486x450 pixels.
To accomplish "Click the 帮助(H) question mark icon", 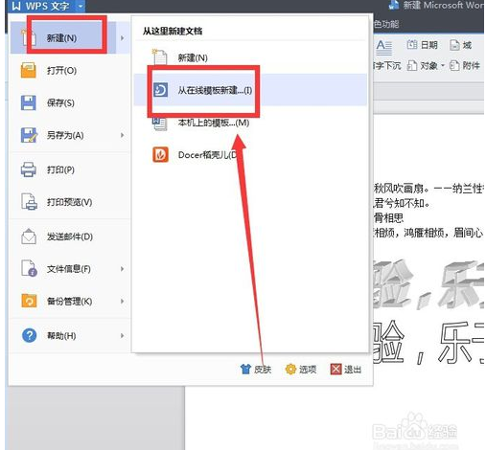I will pos(29,335).
